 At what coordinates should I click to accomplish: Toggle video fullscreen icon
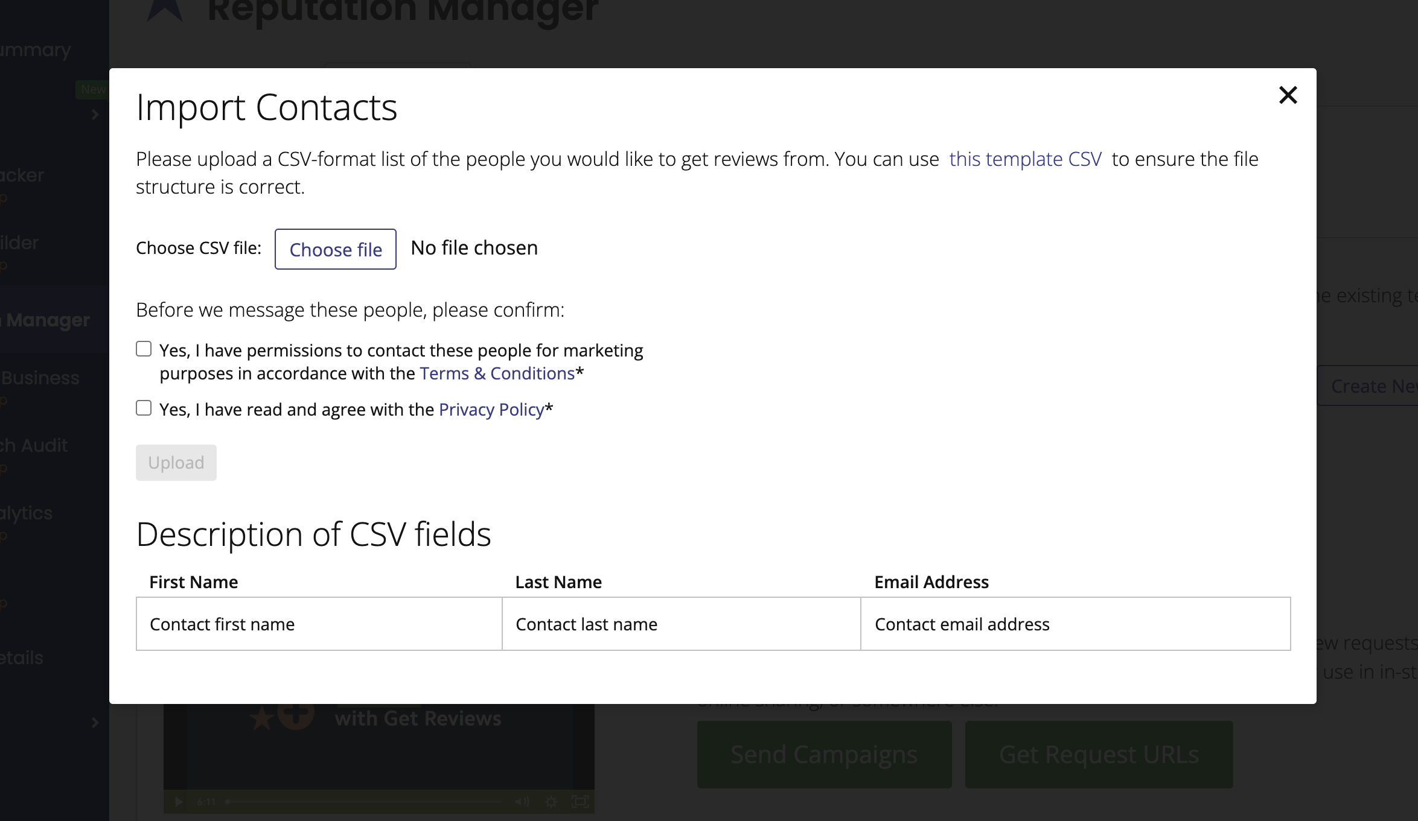pos(580,802)
